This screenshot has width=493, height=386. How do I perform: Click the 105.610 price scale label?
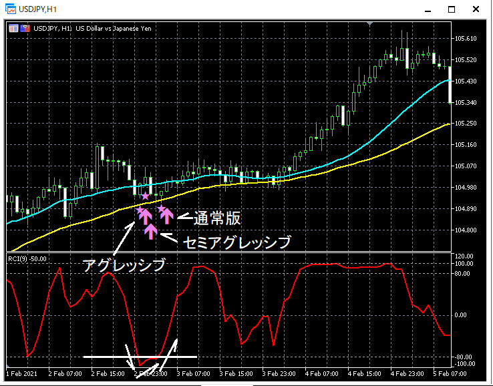466,39
